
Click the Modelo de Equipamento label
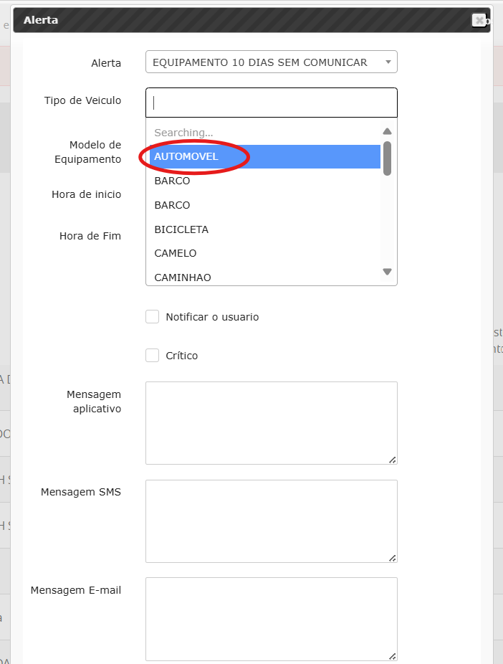[88, 152]
